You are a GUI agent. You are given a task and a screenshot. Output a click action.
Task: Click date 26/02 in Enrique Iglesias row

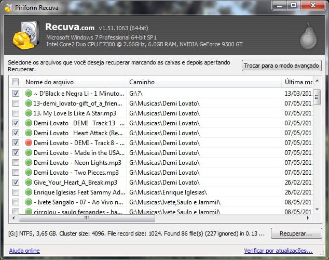click(298, 192)
